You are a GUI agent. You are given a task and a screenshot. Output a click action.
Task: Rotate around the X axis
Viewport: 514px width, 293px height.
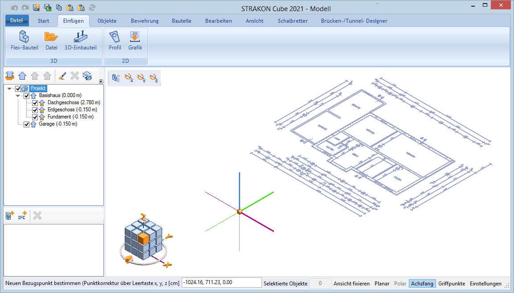(x=129, y=77)
